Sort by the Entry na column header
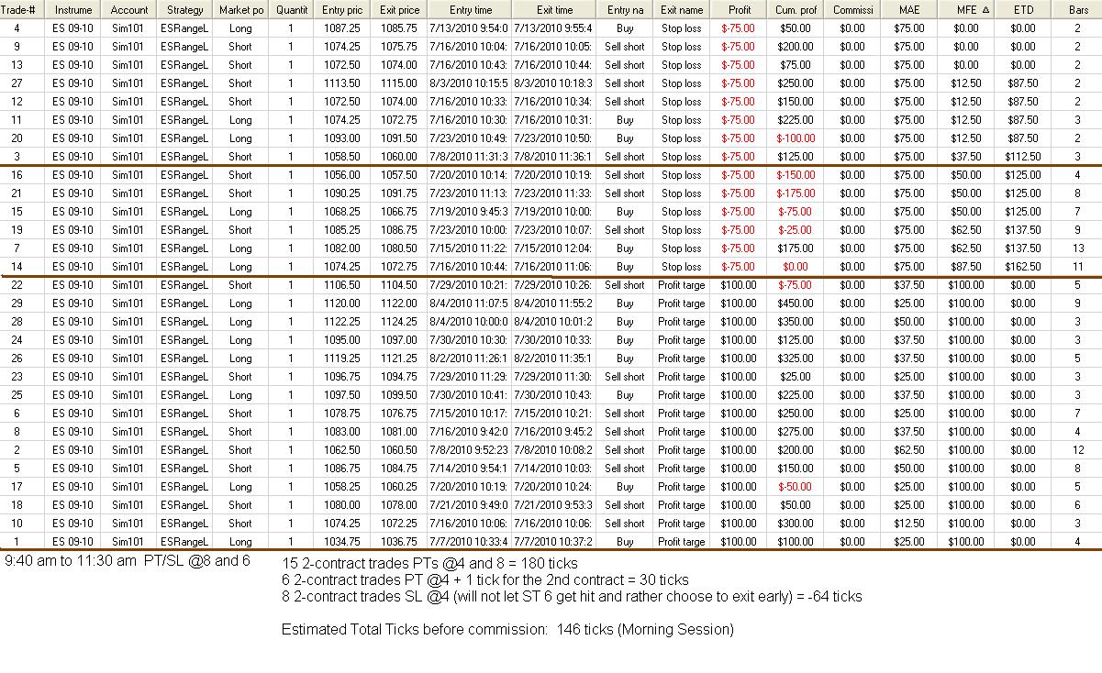This screenshot has width=1102, height=673. (x=625, y=10)
